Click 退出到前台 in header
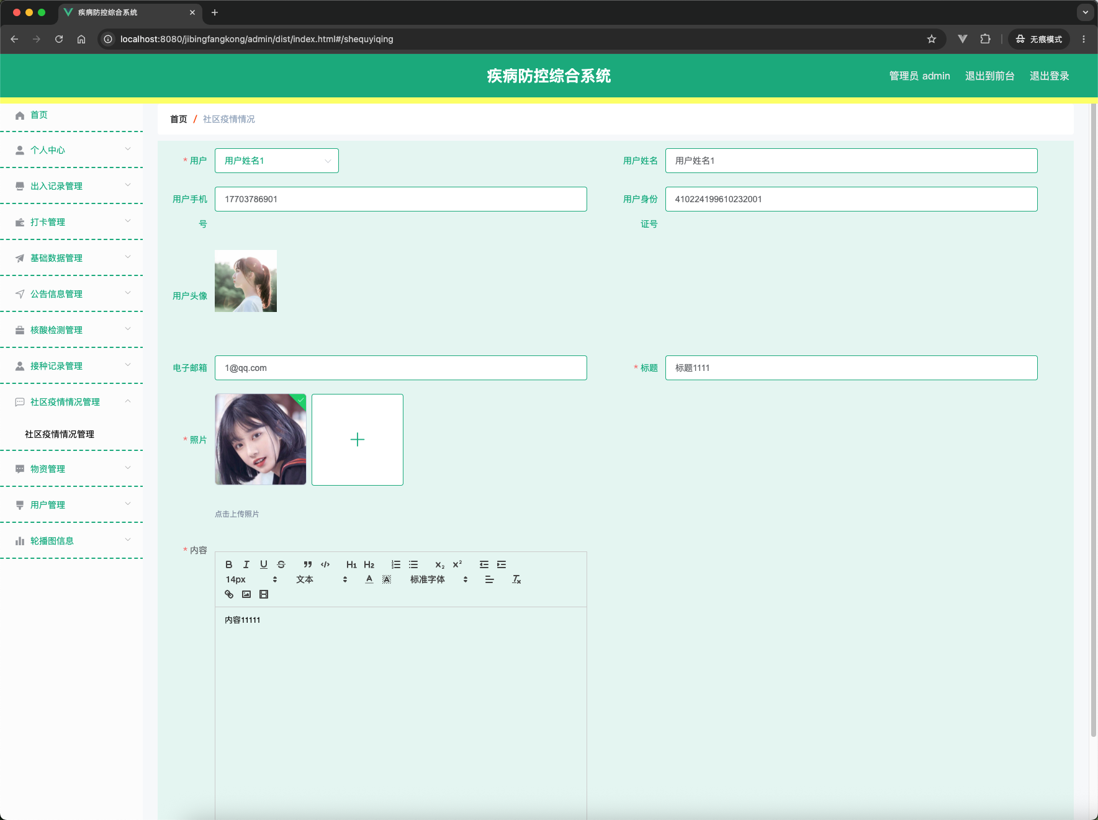 coord(989,76)
